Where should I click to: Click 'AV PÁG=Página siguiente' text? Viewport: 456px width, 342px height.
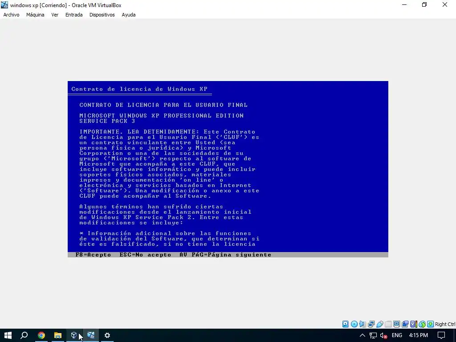click(225, 255)
